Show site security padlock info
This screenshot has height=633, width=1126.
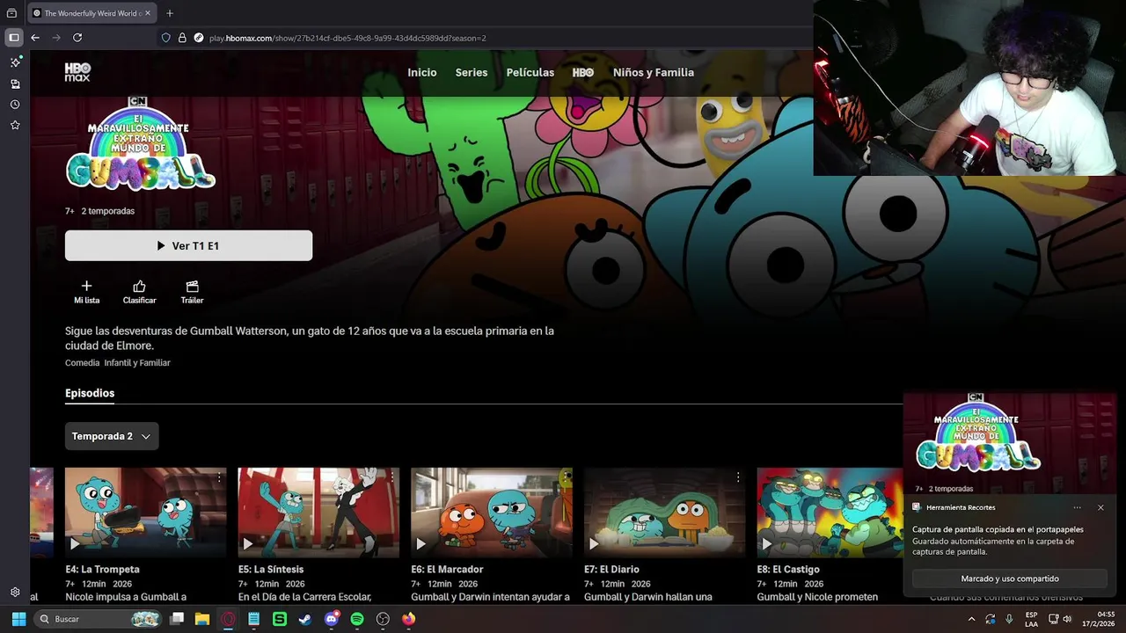point(182,38)
